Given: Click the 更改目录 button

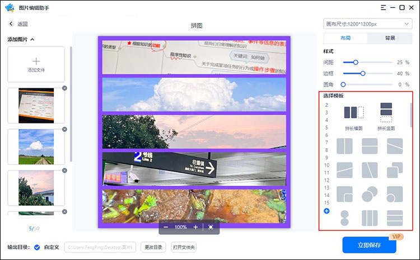Looking at the screenshot, I should 153,247.
